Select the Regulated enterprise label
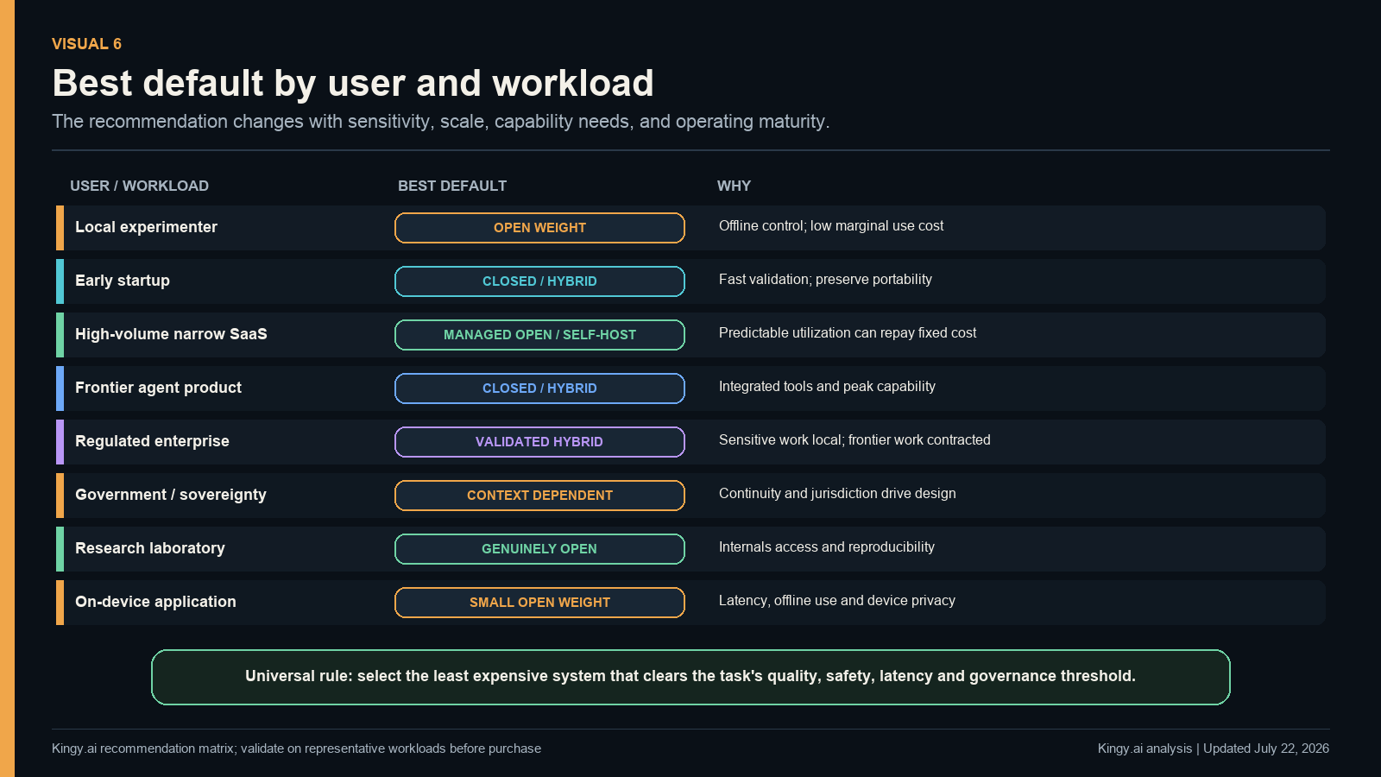The width and height of the screenshot is (1381, 777). click(152, 441)
